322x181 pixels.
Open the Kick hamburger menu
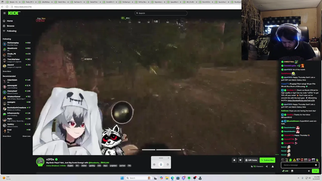(5, 13)
